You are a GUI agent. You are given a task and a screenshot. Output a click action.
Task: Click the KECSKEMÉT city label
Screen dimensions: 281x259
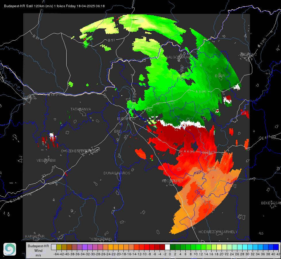[x=173, y=181]
